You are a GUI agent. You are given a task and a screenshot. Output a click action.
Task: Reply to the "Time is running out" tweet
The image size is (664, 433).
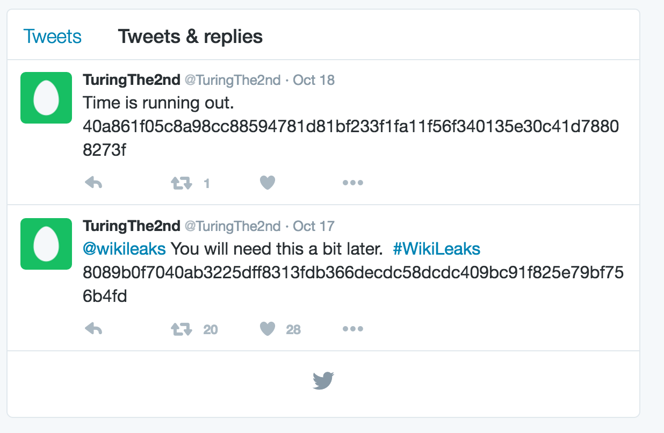[93, 183]
